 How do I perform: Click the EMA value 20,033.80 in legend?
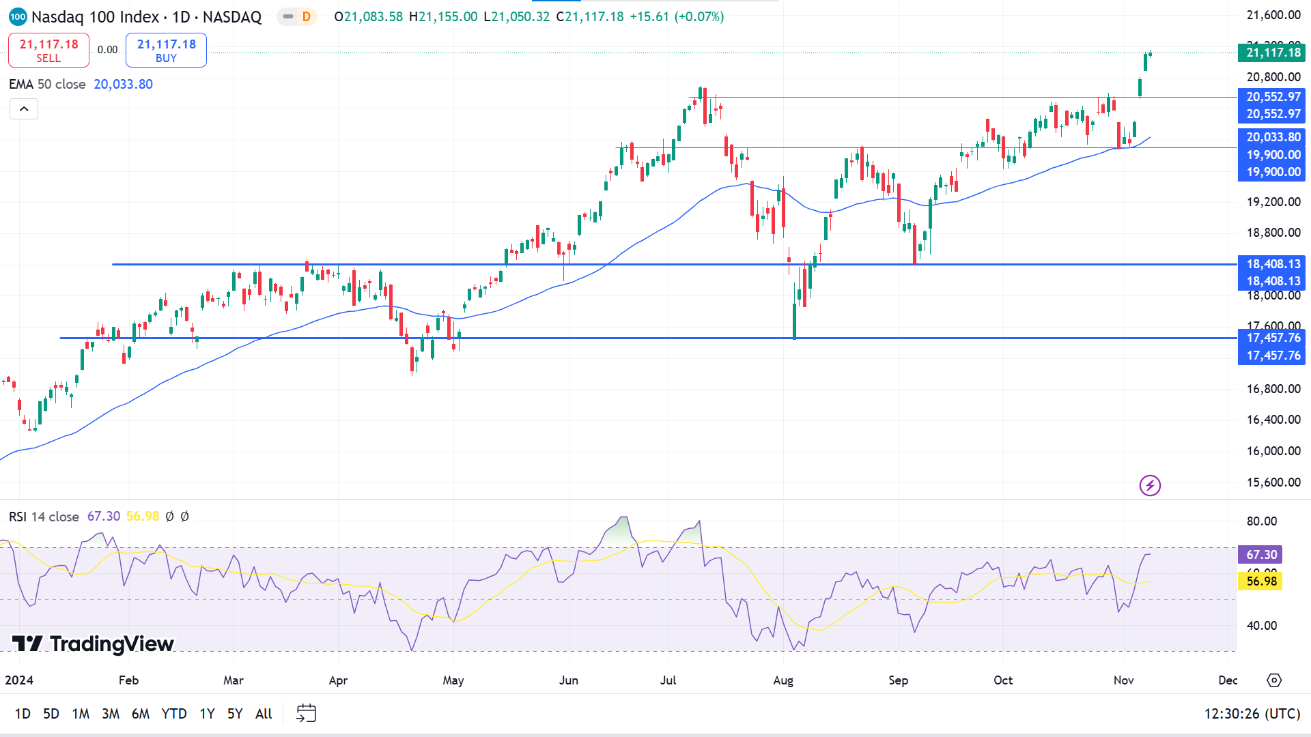(123, 84)
